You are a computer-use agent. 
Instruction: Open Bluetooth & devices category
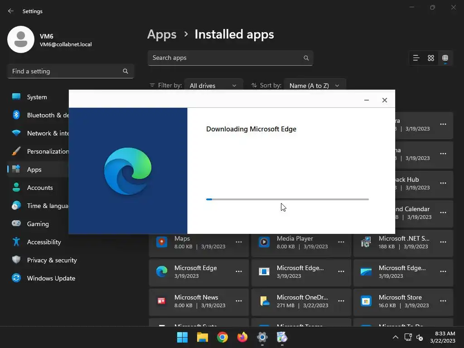pos(39,115)
